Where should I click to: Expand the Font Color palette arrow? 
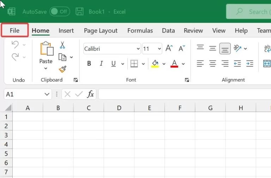pyautogui.click(x=183, y=64)
